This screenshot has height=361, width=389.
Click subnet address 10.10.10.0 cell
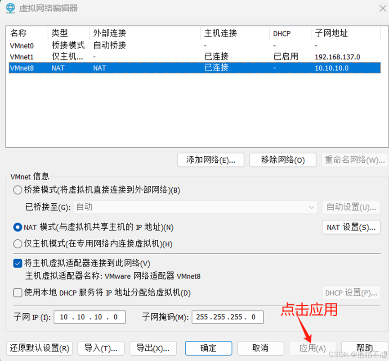coord(332,68)
